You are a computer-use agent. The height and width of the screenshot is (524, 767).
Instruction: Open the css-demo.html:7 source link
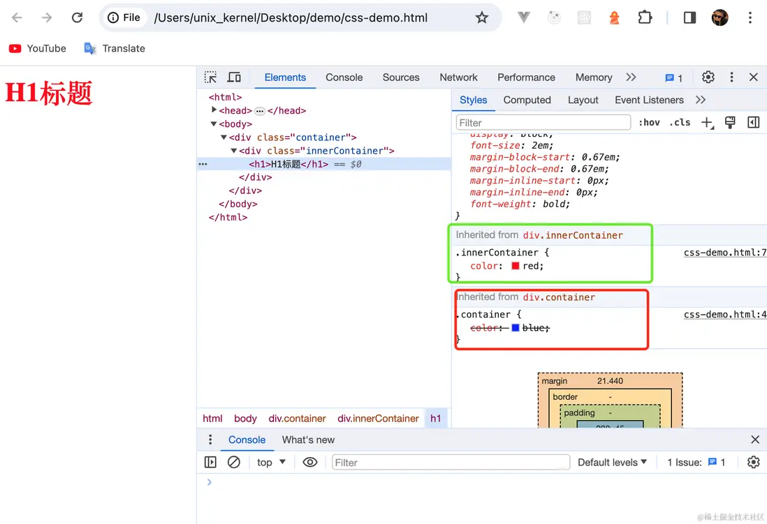[724, 253]
